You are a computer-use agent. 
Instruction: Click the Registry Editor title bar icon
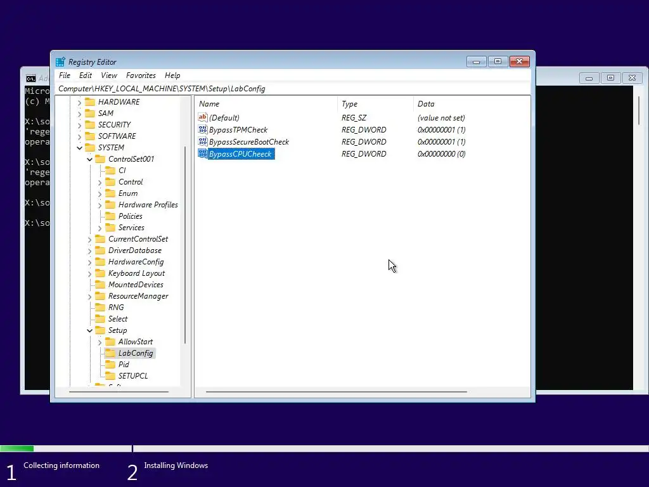tap(60, 62)
